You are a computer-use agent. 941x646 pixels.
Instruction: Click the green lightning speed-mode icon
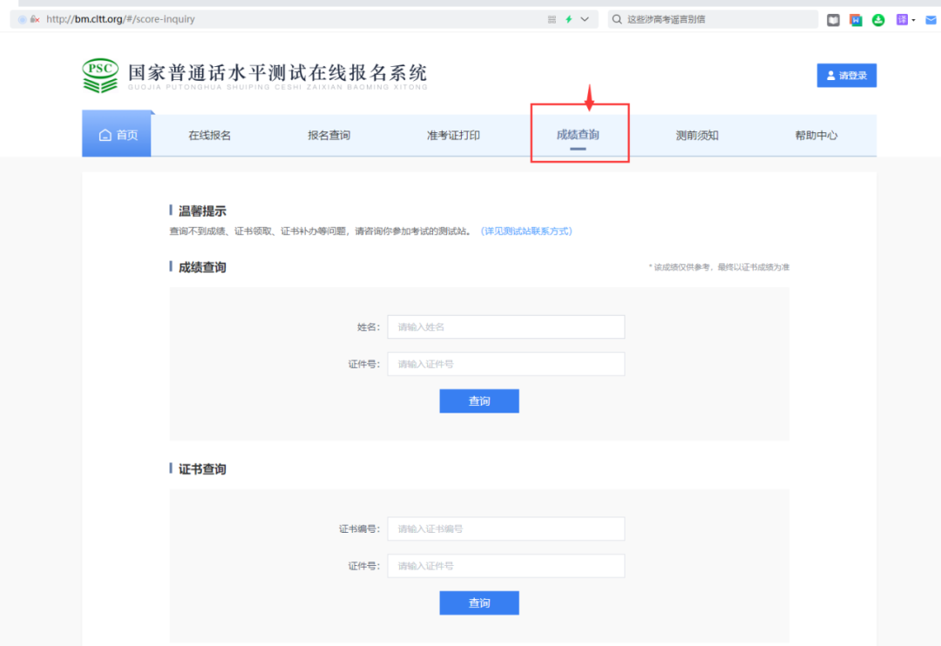tap(569, 18)
